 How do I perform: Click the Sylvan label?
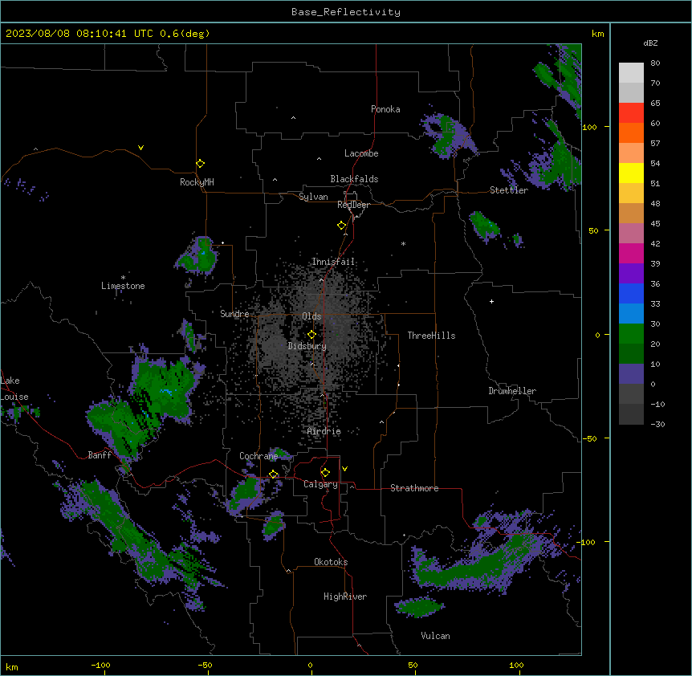pyautogui.click(x=313, y=197)
